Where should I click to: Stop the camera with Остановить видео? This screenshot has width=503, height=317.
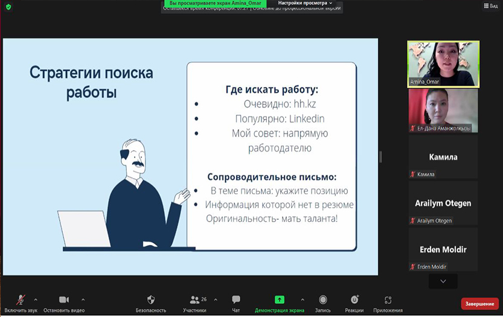(64, 300)
